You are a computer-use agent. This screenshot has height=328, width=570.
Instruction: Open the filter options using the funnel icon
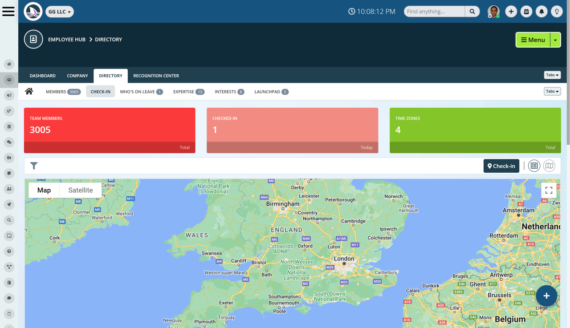[x=33, y=165]
